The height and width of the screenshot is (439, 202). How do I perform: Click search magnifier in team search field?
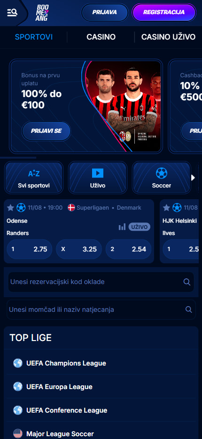click(x=188, y=309)
